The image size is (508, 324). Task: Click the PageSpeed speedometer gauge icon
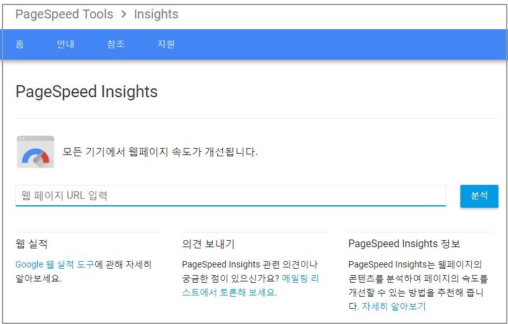(36, 152)
